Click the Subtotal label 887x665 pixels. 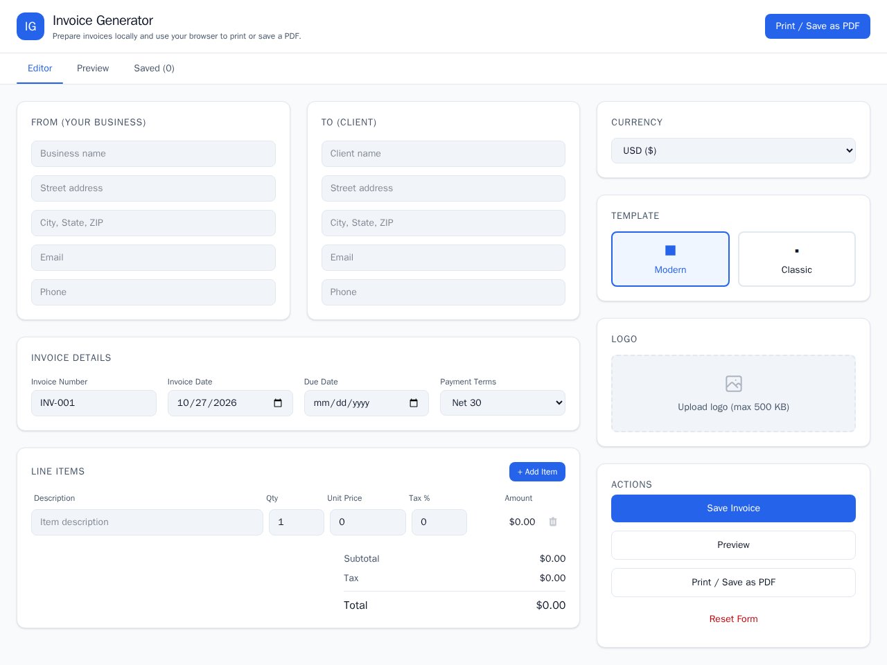tap(362, 559)
